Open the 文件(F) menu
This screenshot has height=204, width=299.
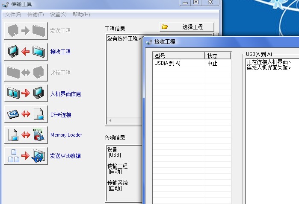(x=13, y=15)
